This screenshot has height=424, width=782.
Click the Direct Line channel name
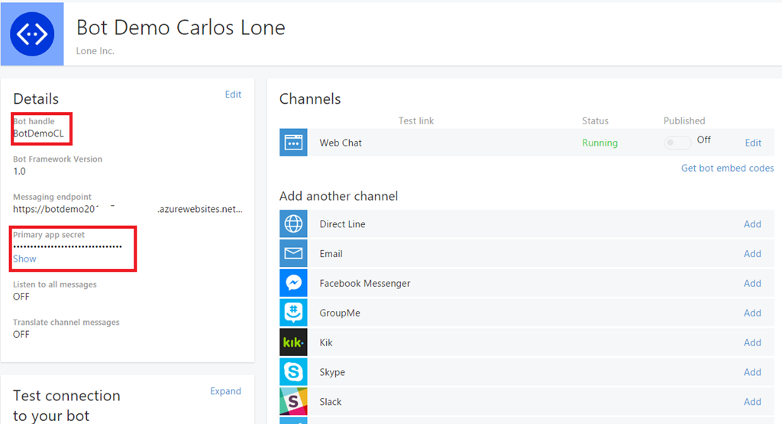point(343,224)
